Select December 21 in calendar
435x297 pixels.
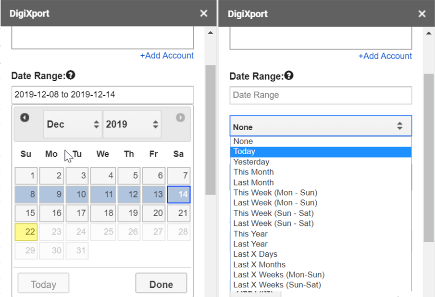[x=179, y=213]
